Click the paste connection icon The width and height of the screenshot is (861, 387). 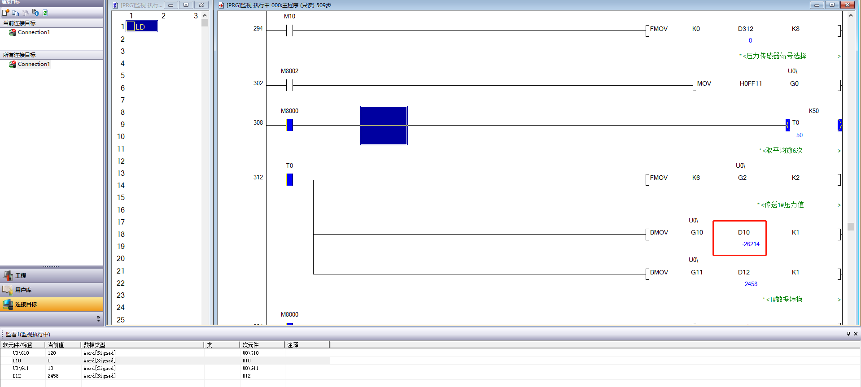click(26, 13)
